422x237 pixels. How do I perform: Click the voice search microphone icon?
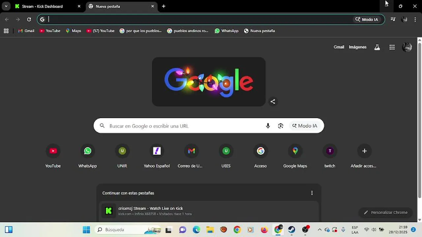click(268, 126)
